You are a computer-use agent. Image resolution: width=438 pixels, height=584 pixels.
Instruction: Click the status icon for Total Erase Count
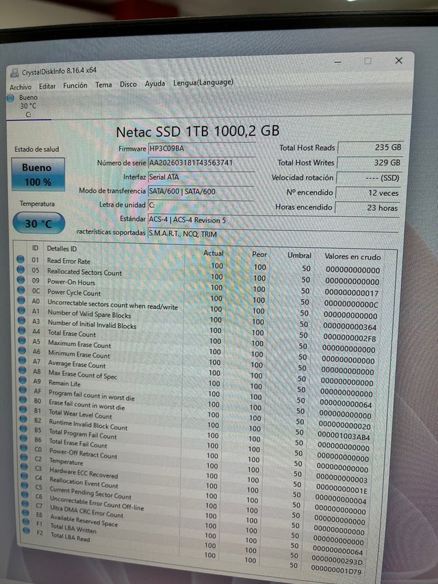[22, 331]
